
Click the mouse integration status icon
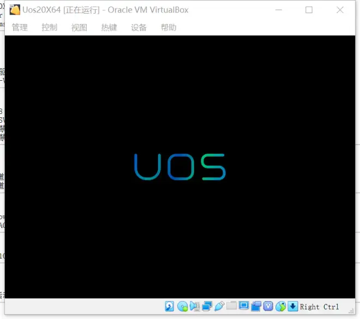pos(280,306)
